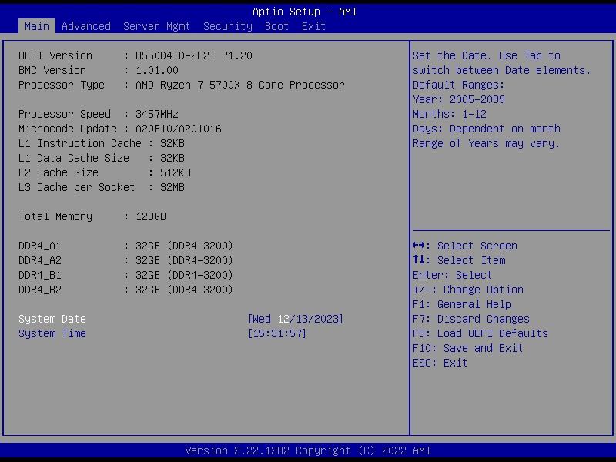Click the AMD Ryzen 7 5700X processor text
Screen dimensions: 616x462
(240, 85)
